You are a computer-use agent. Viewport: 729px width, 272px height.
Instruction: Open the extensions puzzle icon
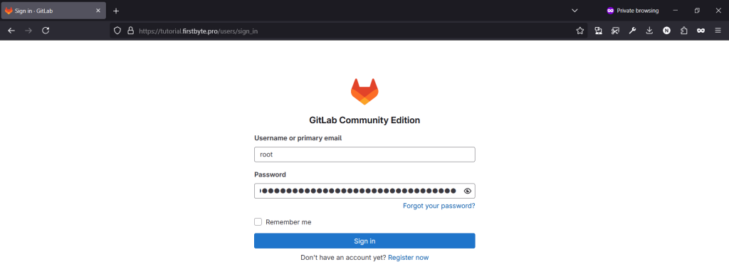(x=683, y=31)
